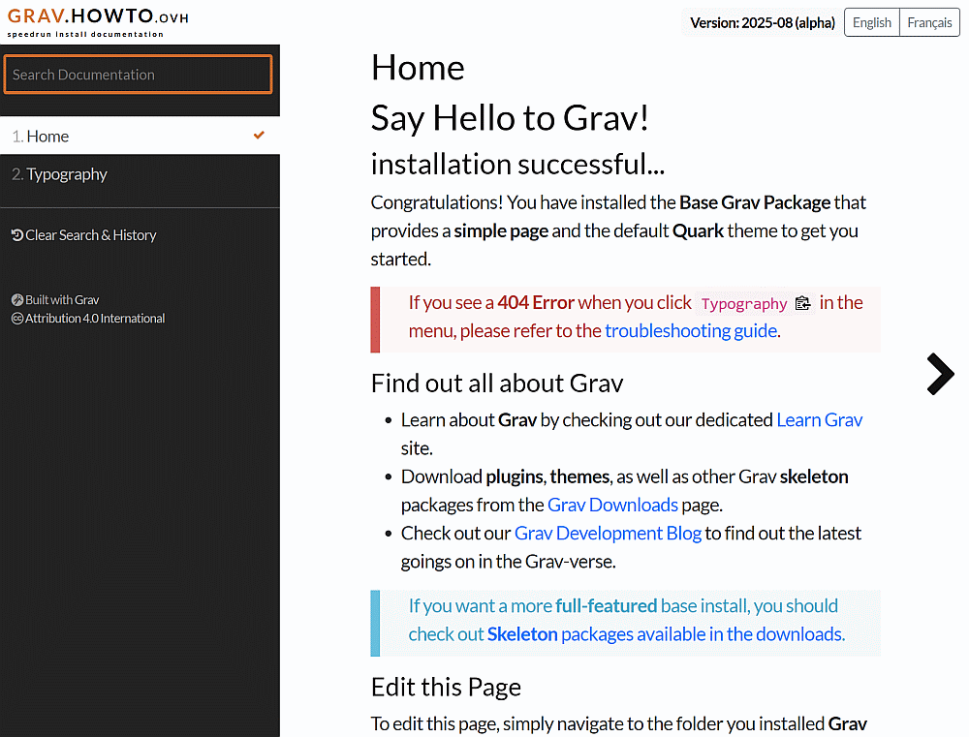969x737 pixels.
Task: Open the troubleshooting guide link
Action: pyautogui.click(x=690, y=331)
